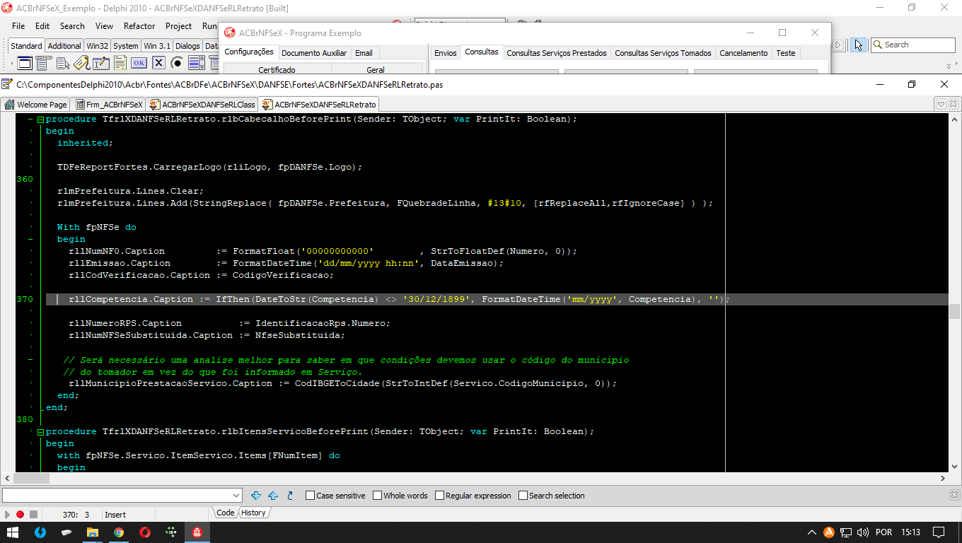Select the OK Button component icon
This screenshot has height=543, width=962.
click(139, 63)
